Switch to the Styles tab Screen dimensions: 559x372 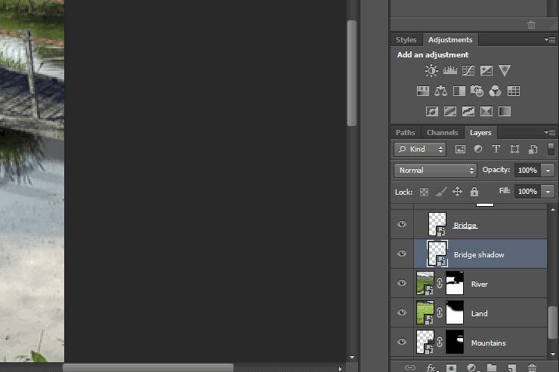pos(406,40)
